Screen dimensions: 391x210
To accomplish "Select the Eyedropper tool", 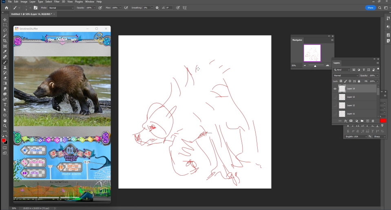I will tap(5, 51).
